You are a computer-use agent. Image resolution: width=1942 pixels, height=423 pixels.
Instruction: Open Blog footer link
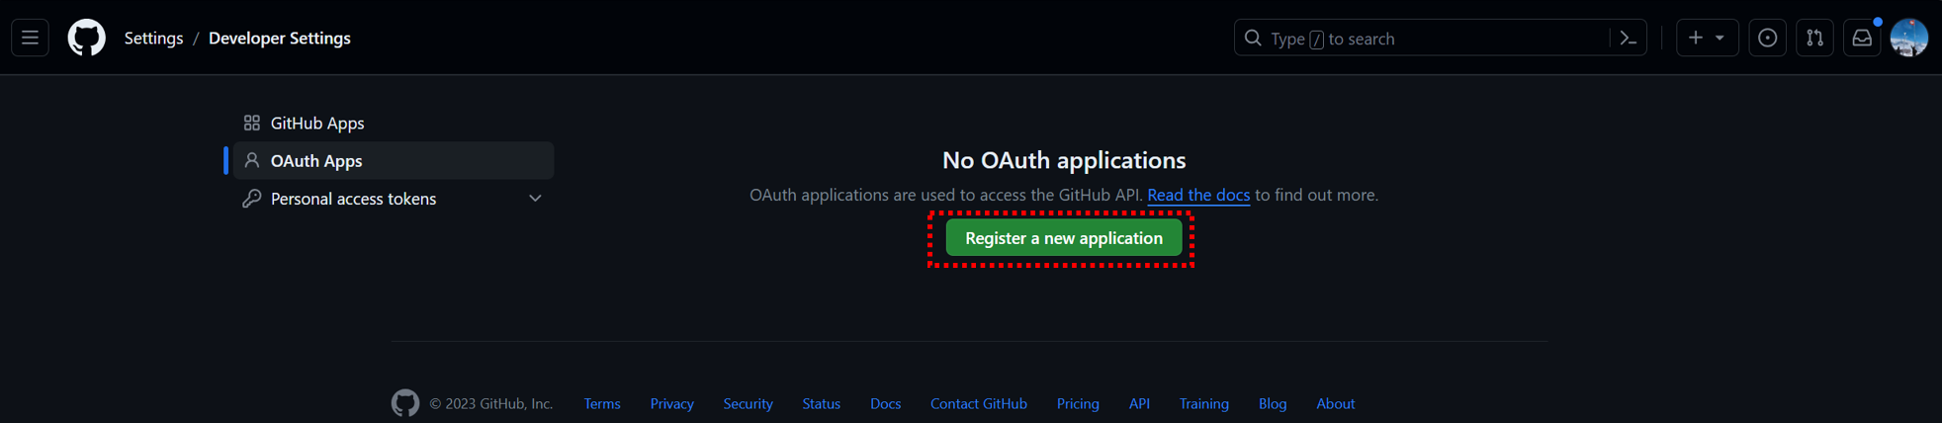click(x=1273, y=403)
